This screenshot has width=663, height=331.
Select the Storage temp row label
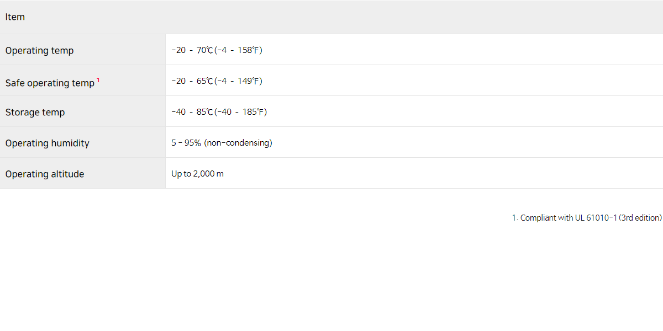(35, 112)
